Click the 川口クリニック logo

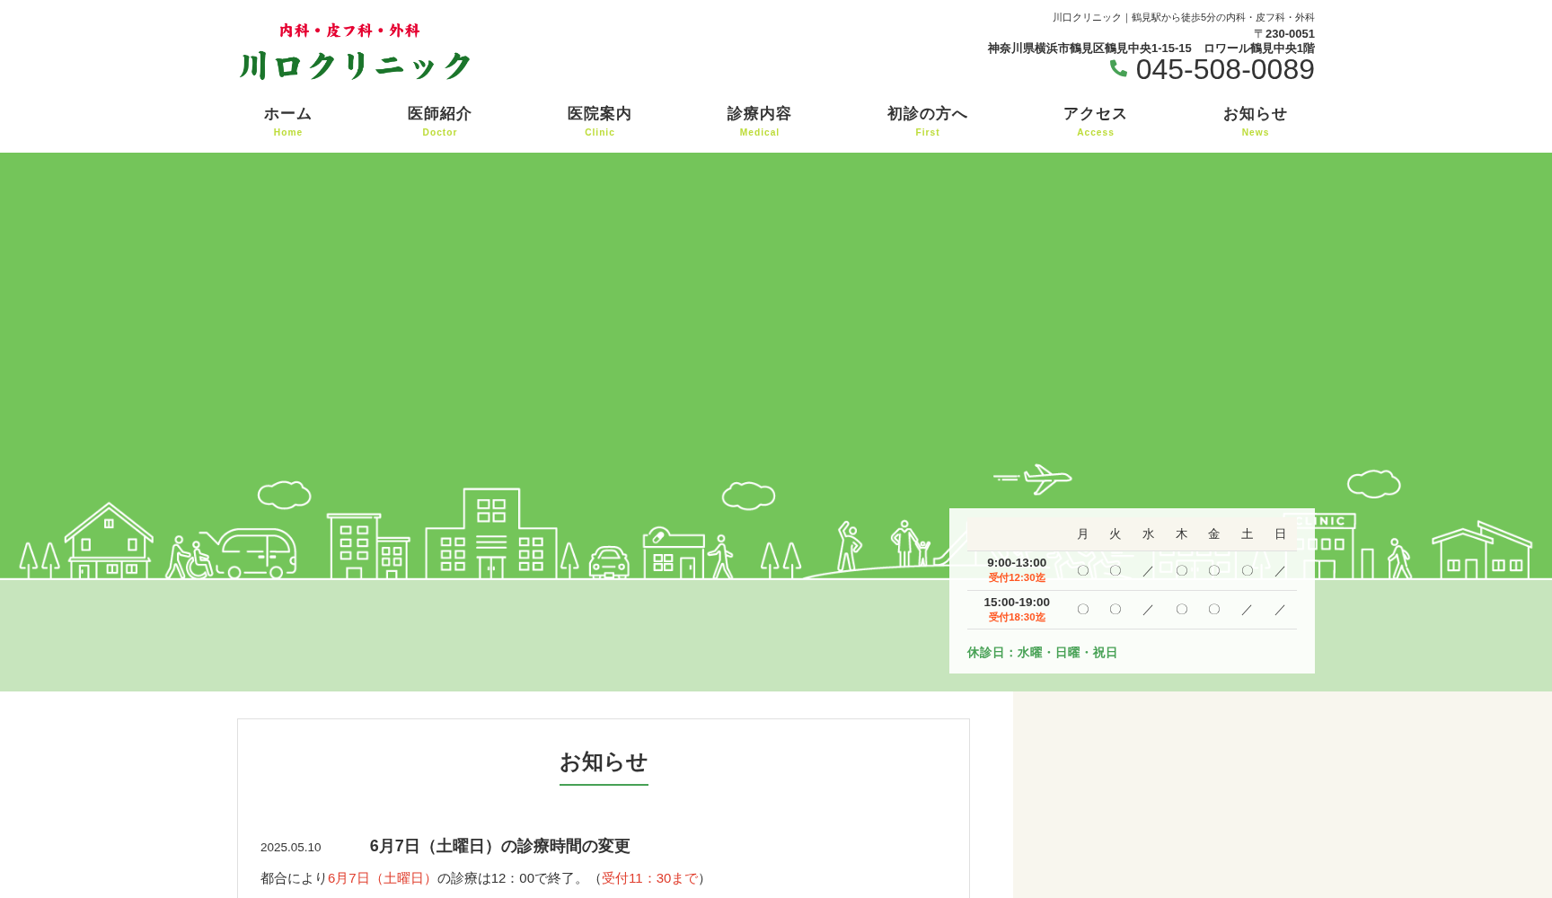pyautogui.click(x=355, y=53)
